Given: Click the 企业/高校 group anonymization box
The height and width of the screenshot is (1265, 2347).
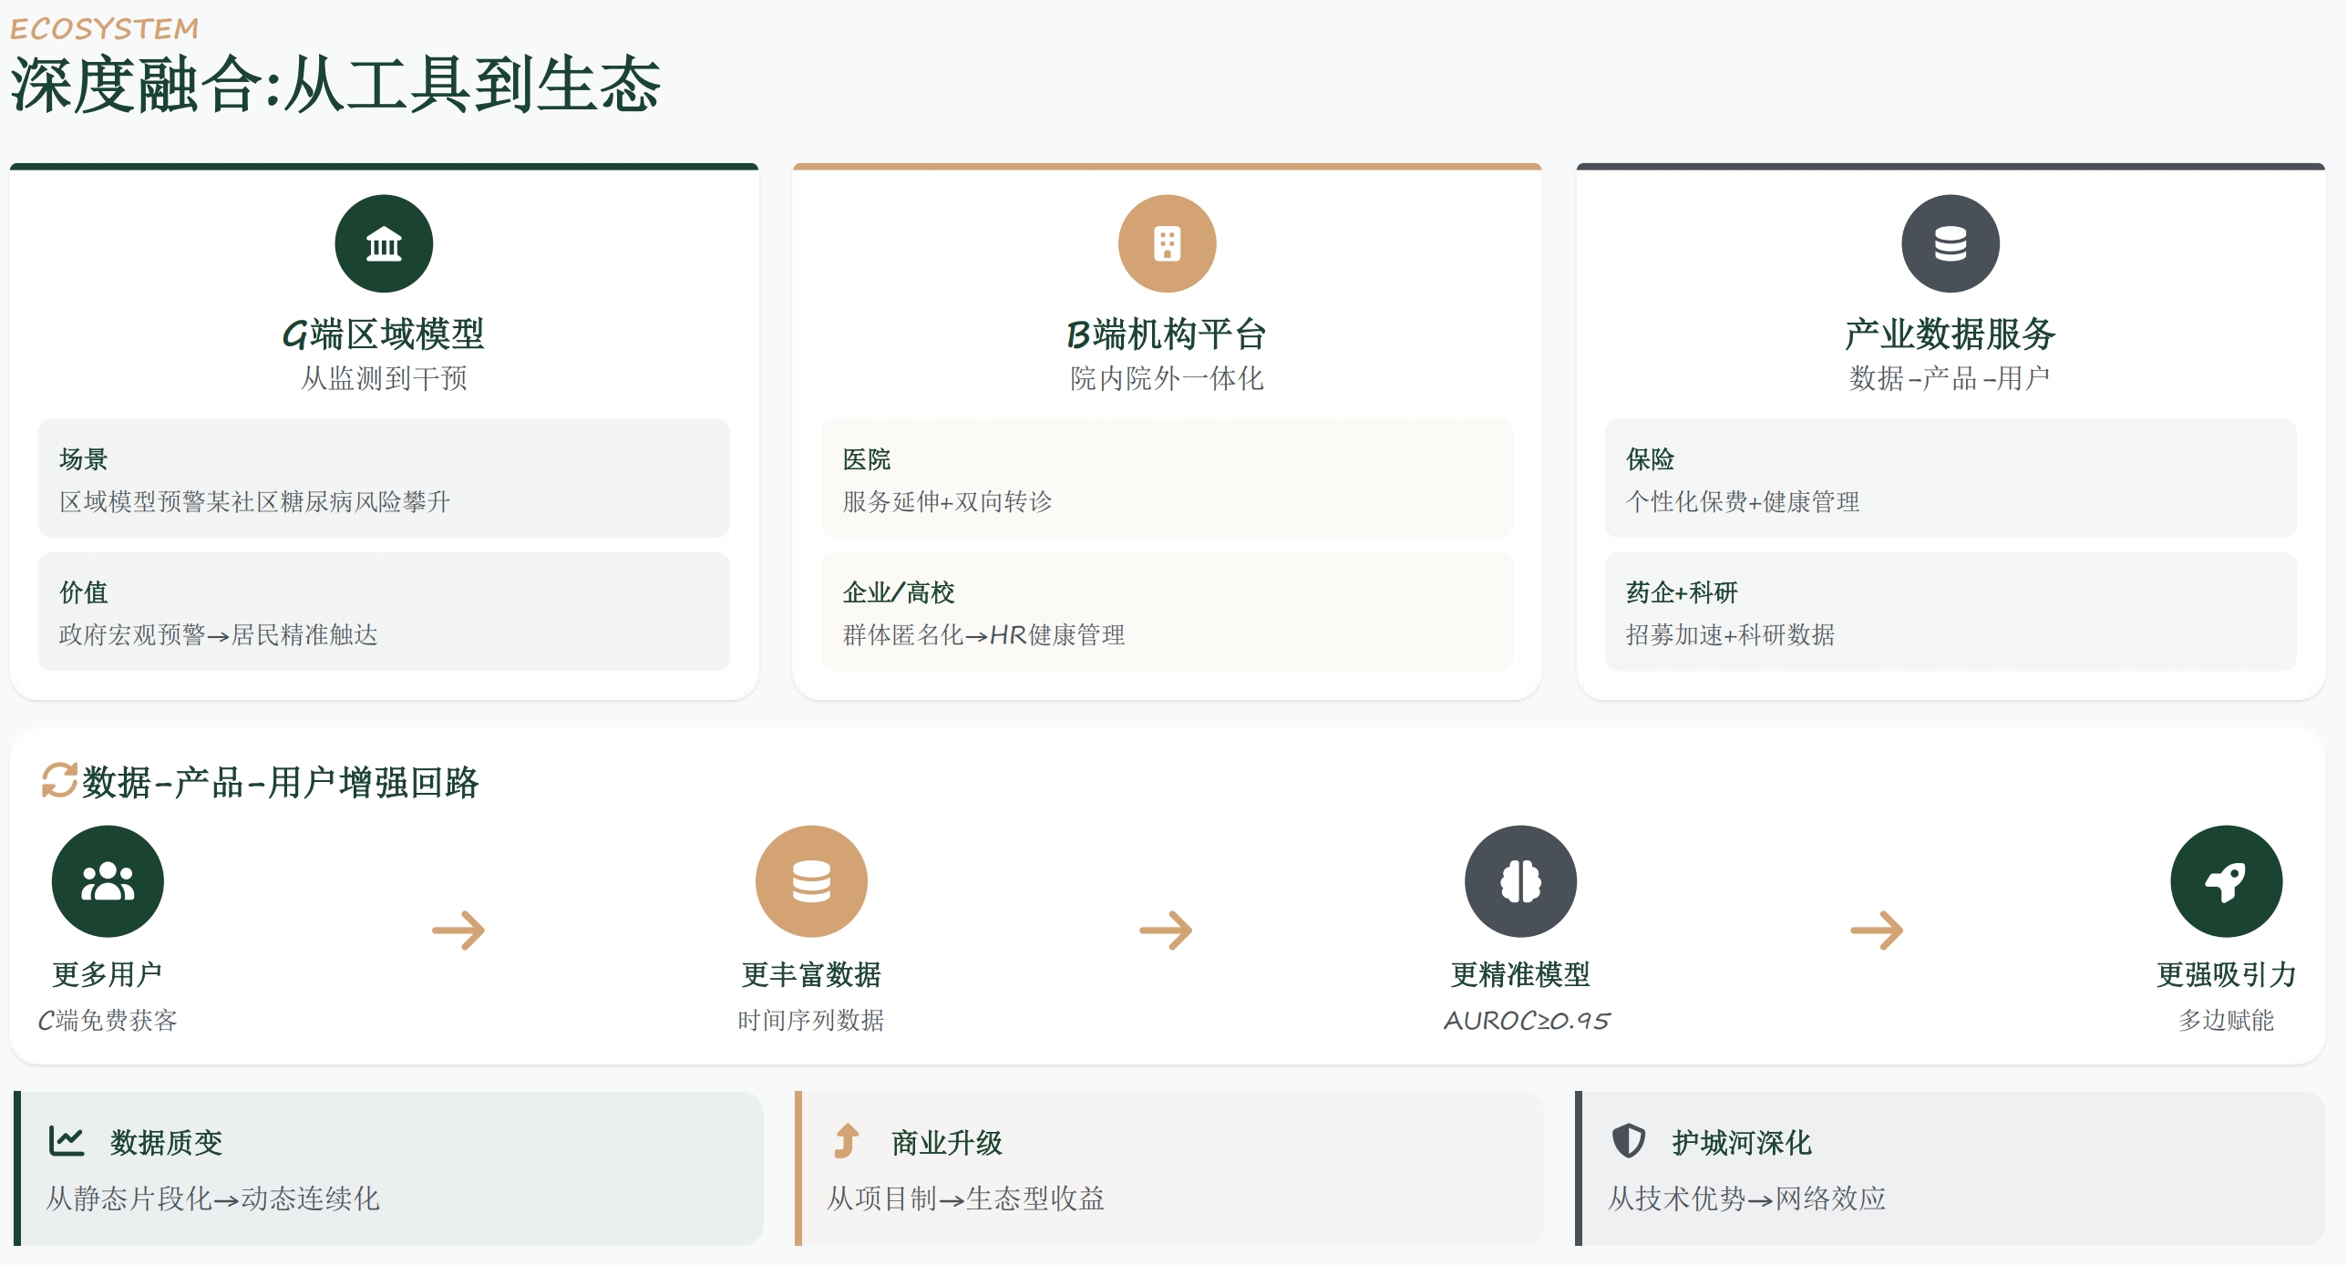Looking at the screenshot, I should coord(1167,612).
